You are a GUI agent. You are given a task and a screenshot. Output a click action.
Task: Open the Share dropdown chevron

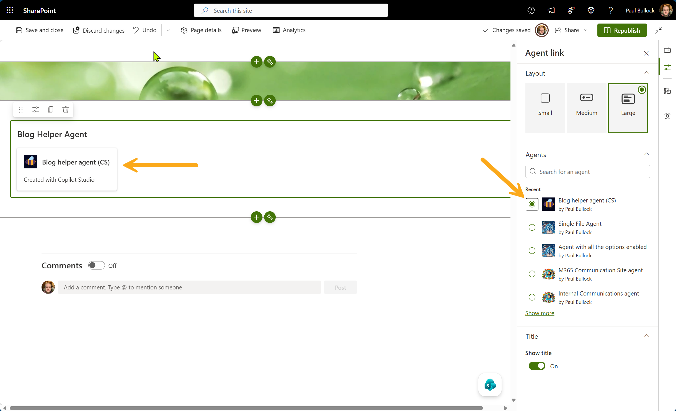coord(585,30)
